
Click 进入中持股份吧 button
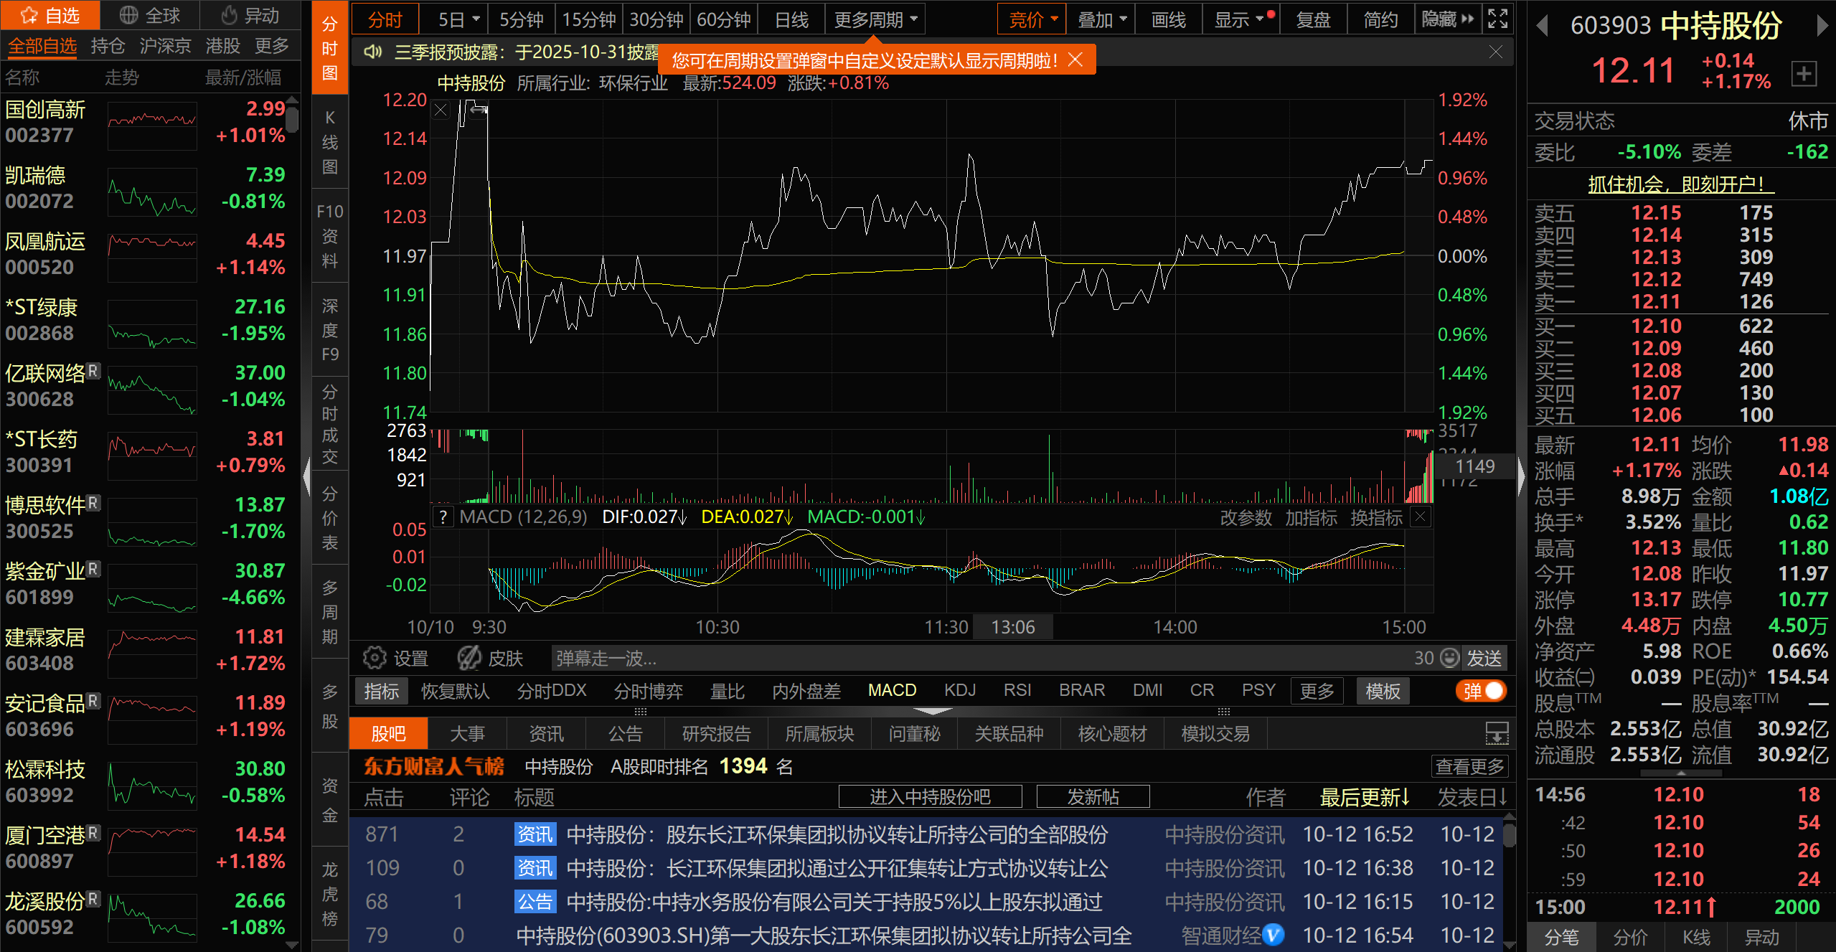point(930,796)
